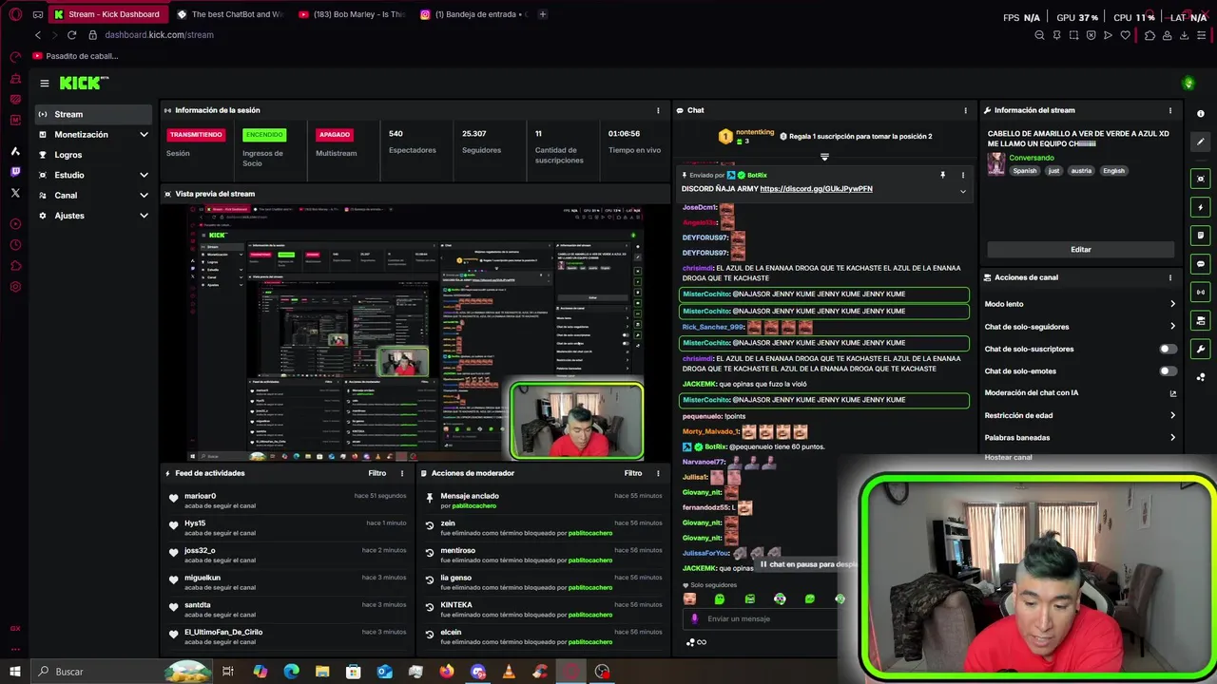Open the Chat panel three-dot menu

965,110
